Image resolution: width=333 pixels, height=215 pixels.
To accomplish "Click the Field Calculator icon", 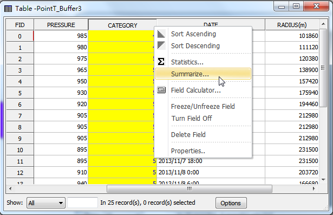I will (x=161, y=90).
